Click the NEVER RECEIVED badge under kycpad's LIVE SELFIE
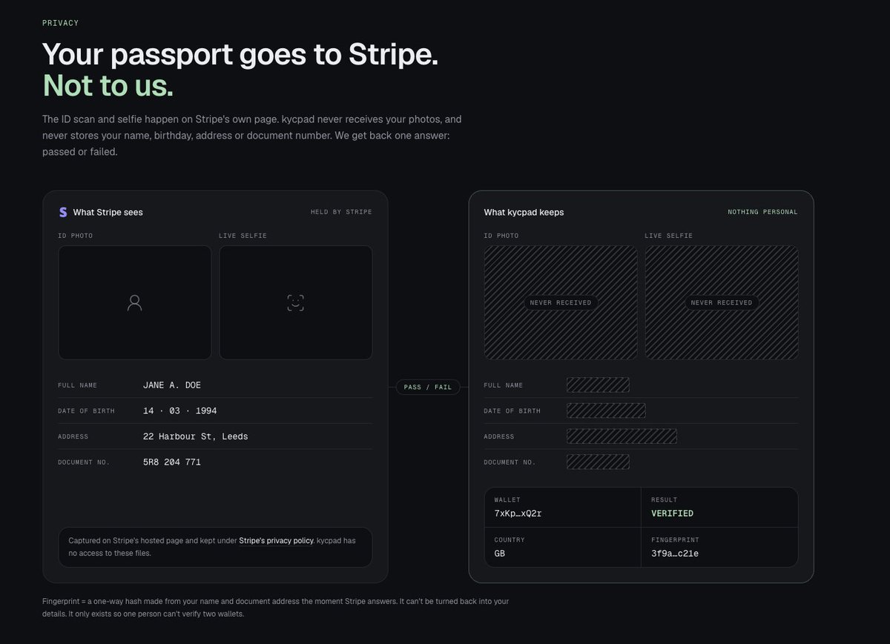Viewport: 890px width, 644px height. tap(722, 302)
